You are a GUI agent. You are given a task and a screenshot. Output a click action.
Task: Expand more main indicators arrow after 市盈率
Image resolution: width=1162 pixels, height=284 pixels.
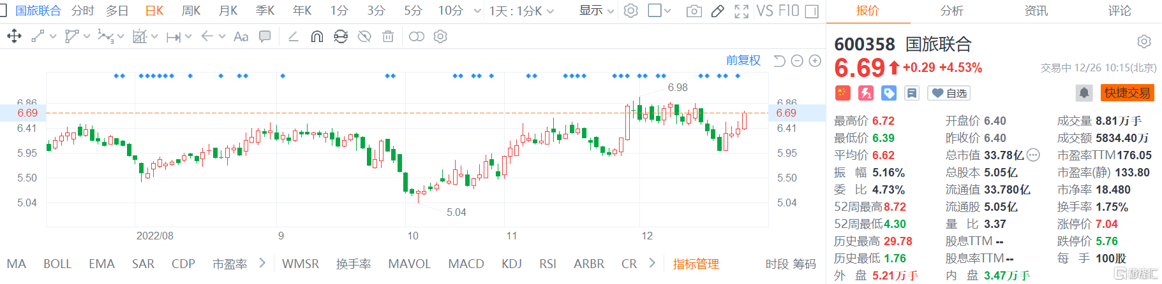click(262, 263)
